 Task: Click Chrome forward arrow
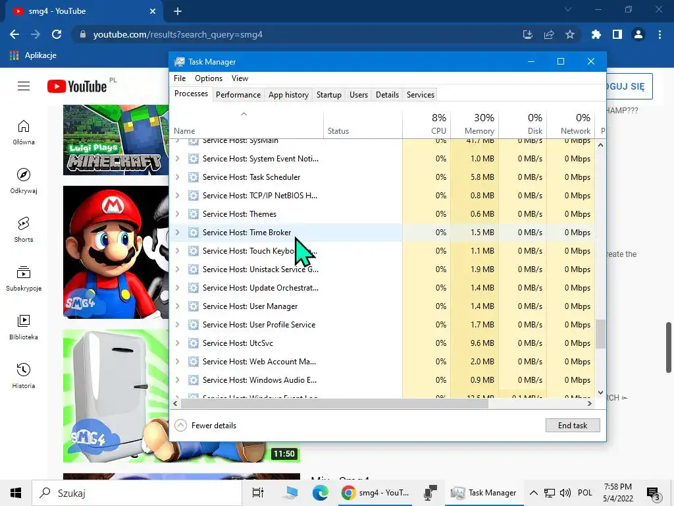point(36,34)
